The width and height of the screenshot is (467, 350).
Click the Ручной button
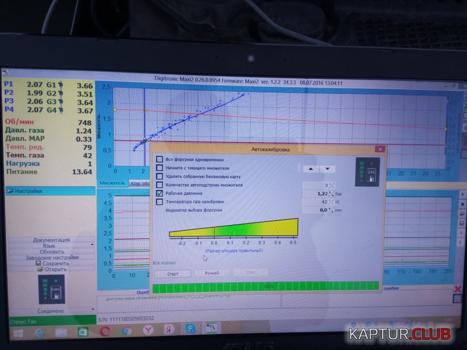click(212, 273)
